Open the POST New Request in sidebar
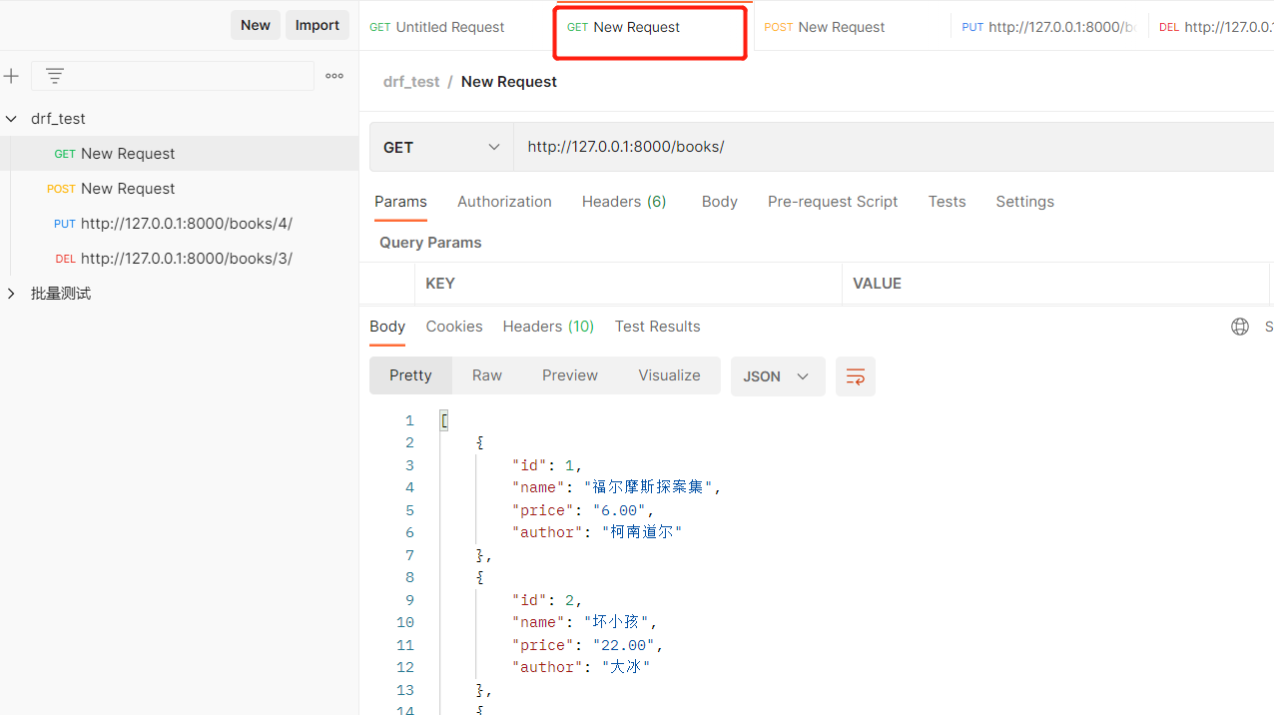This screenshot has height=715, width=1274. [128, 189]
